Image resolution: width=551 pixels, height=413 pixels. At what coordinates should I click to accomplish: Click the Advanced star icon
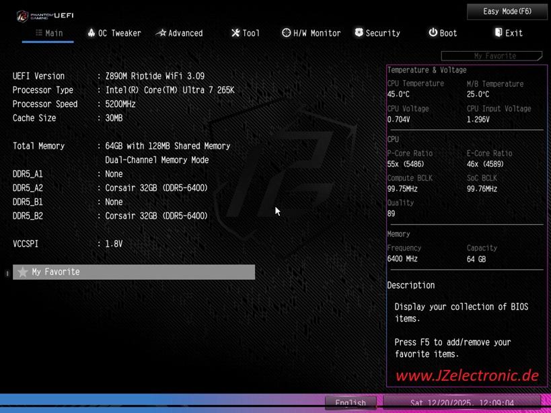tap(161, 33)
